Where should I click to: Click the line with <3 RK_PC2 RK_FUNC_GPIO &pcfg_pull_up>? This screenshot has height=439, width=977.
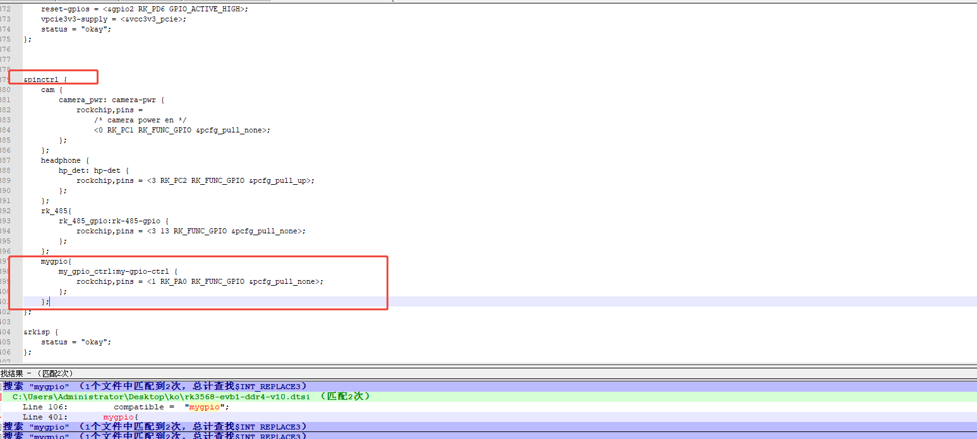[x=196, y=180]
